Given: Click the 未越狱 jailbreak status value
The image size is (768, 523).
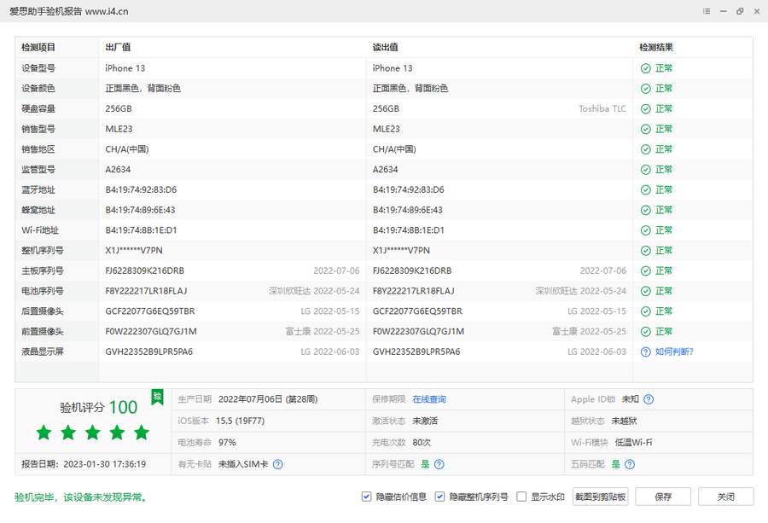Looking at the screenshot, I should [x=624, y=421].
